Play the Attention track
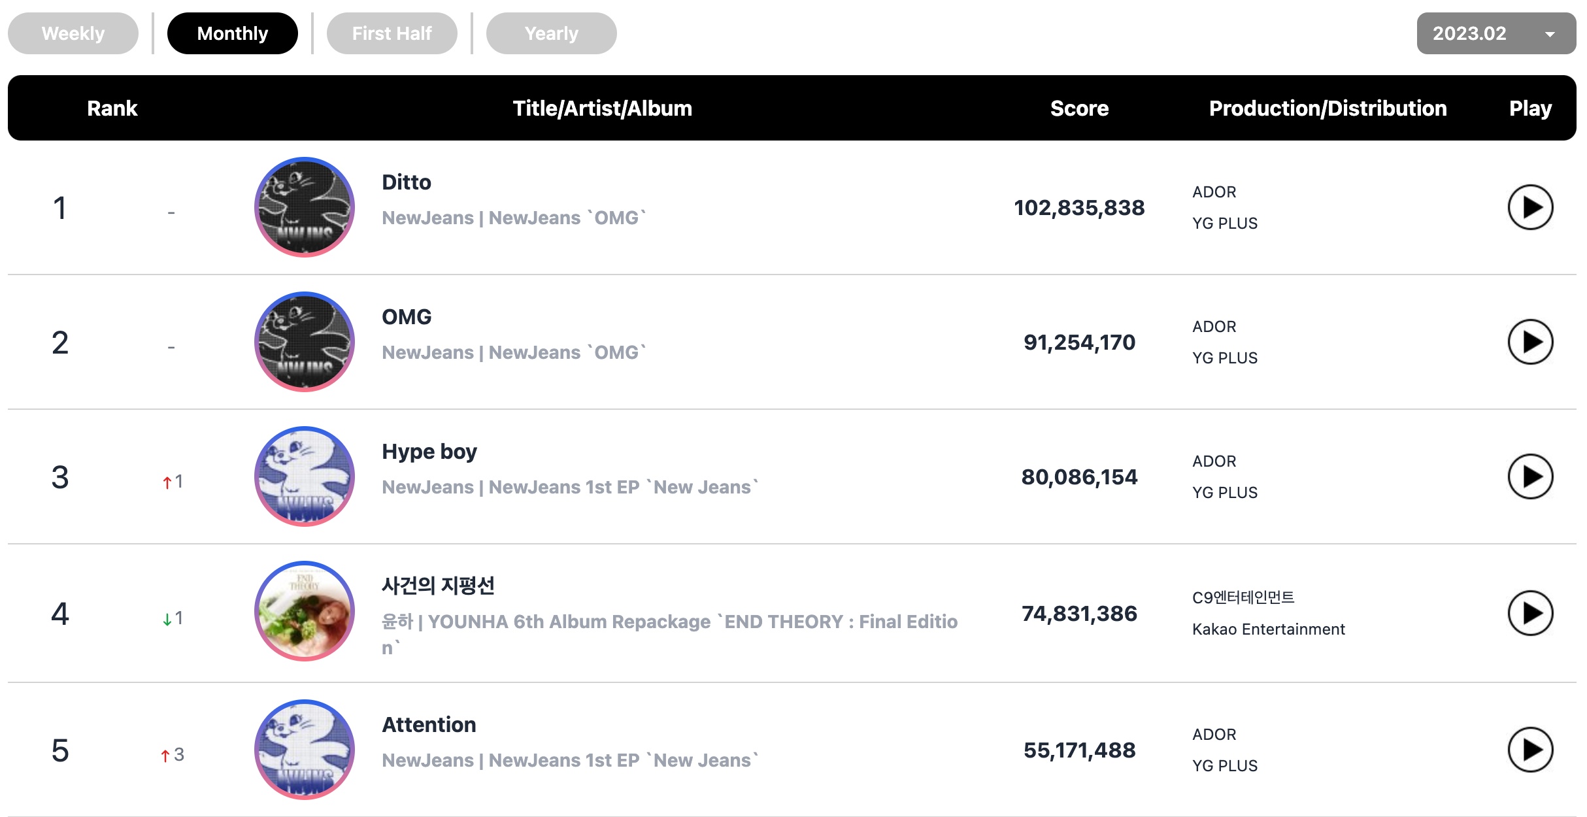 (x=1530, y=750)
